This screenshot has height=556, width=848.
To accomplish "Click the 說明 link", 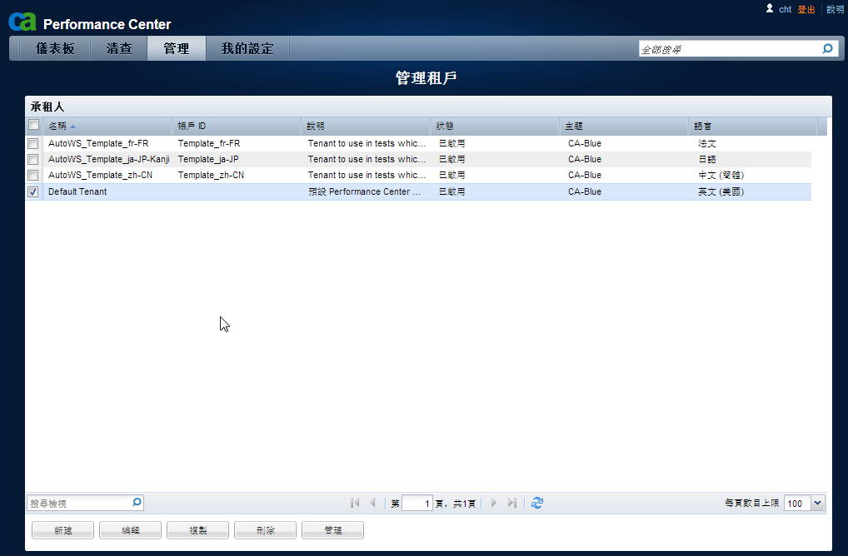I will pos(835,9).
